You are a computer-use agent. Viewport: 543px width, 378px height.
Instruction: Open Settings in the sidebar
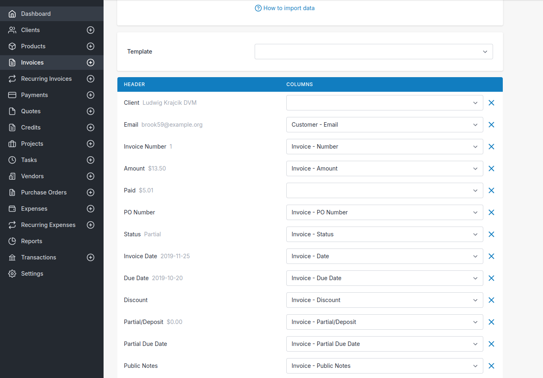click(x=32, y=274)
